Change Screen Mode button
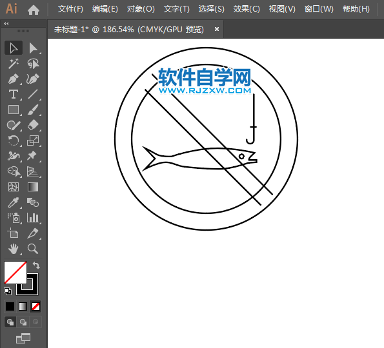The width and height of the screenshot is (384, 348). (x=23, y=338)
